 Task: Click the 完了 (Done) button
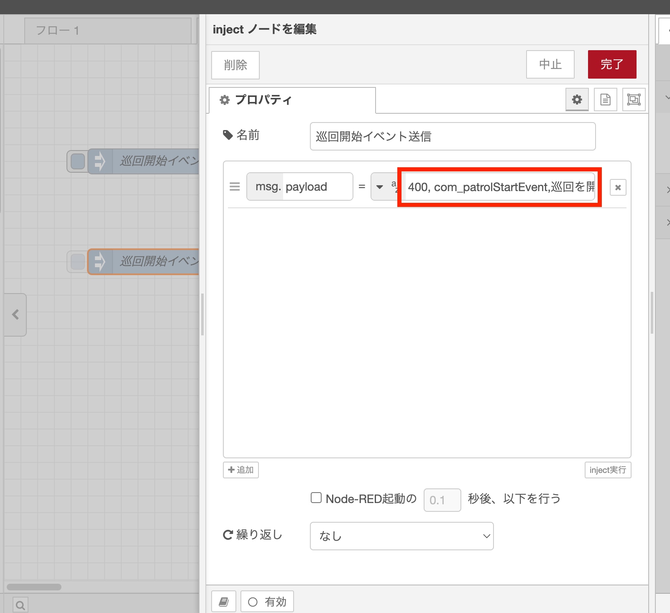pos(612,64)
